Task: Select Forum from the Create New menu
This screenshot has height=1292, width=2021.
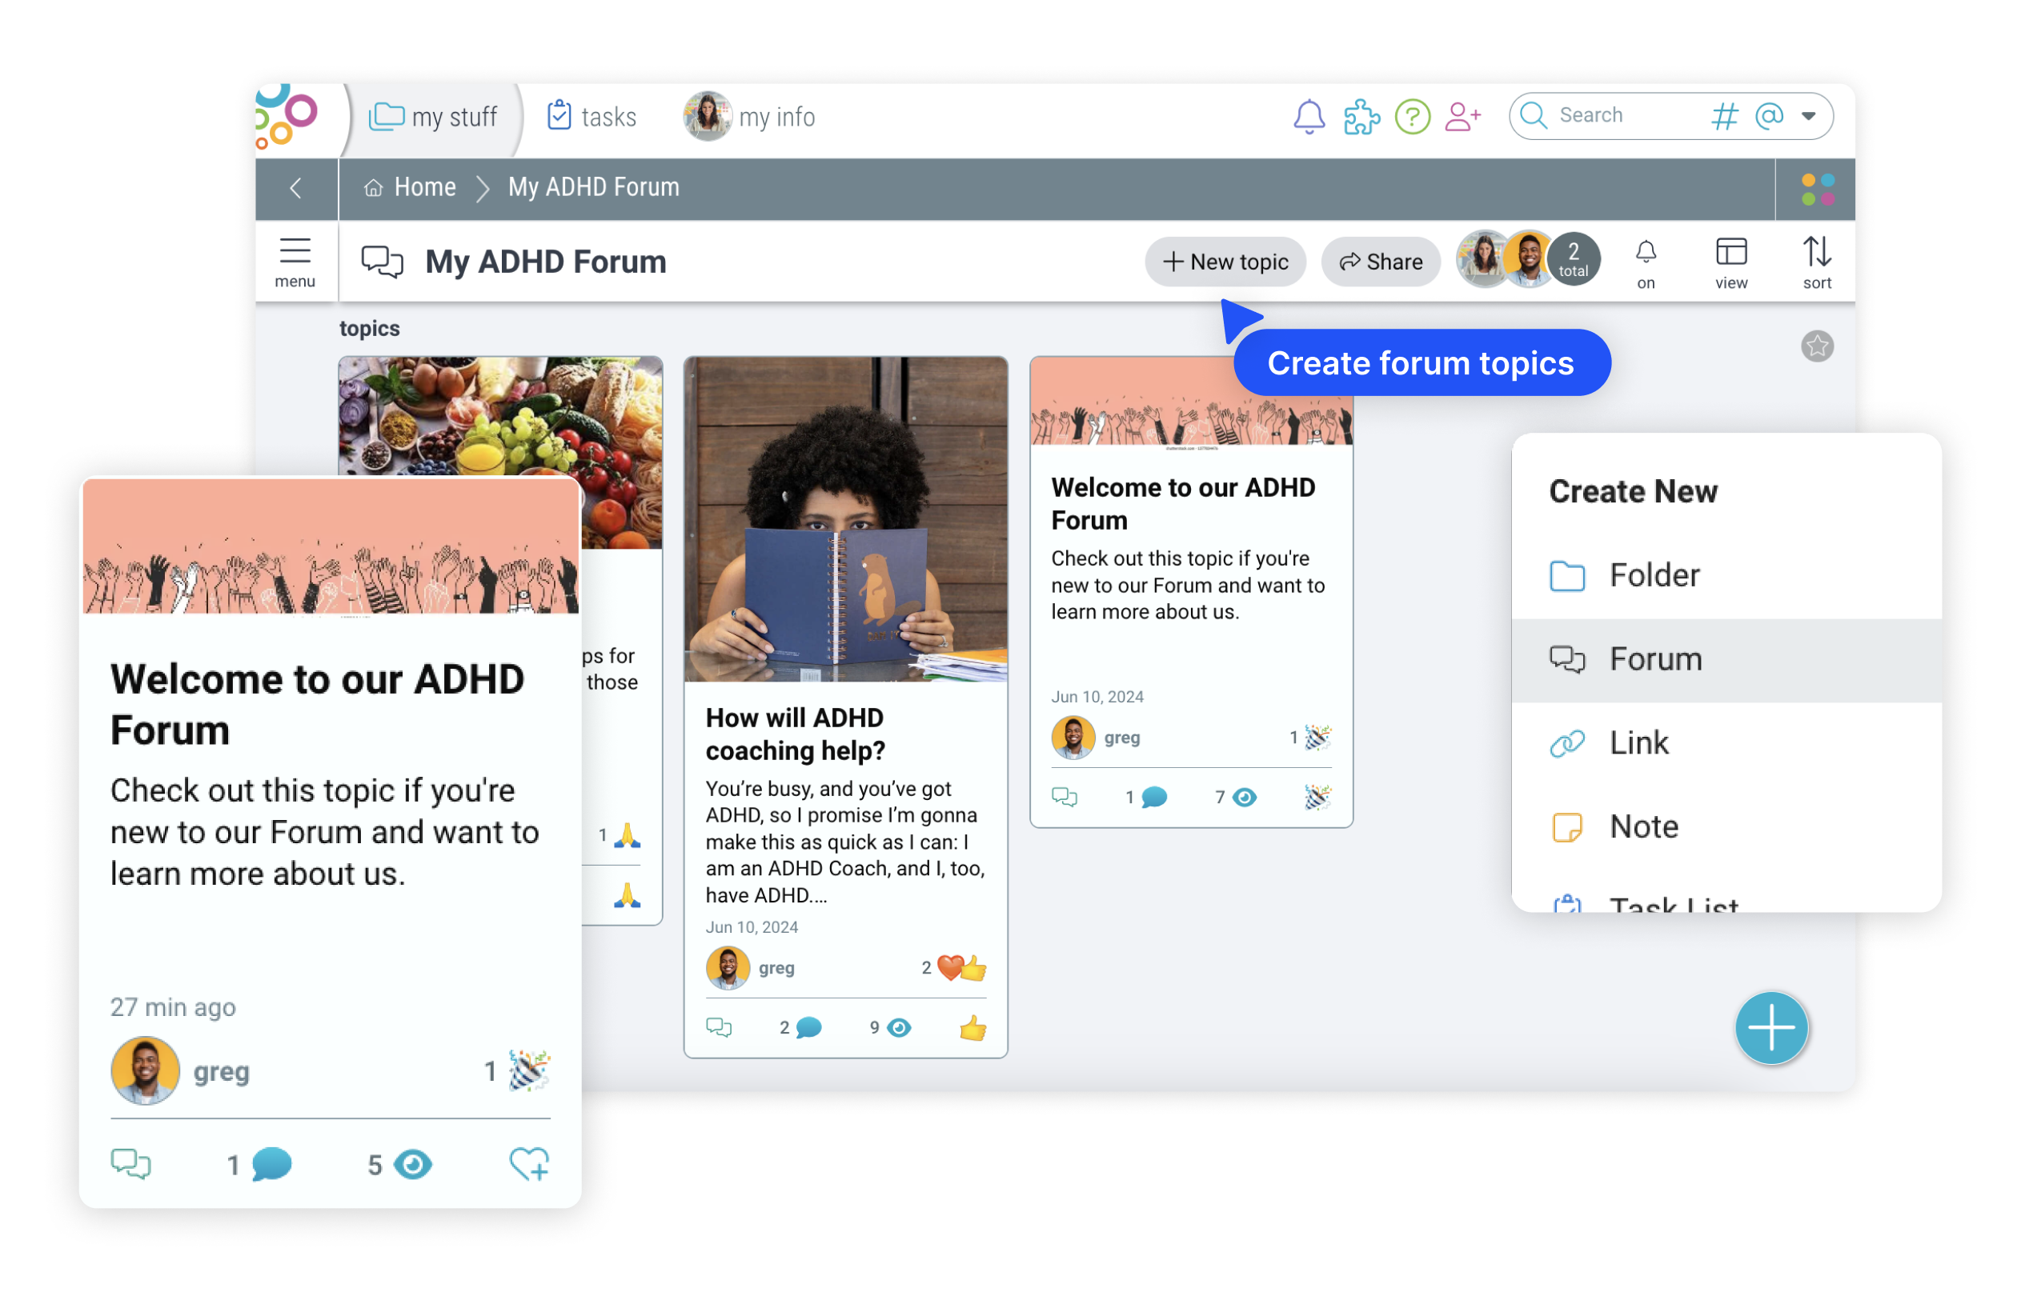Action: 1654,659
